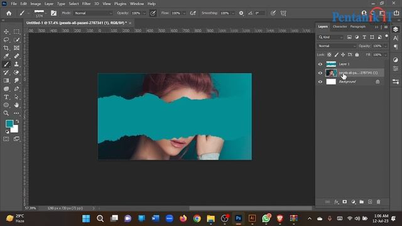
Task: Open layer Opacity dropdown in Layers panel
Action: coord(385,46)
